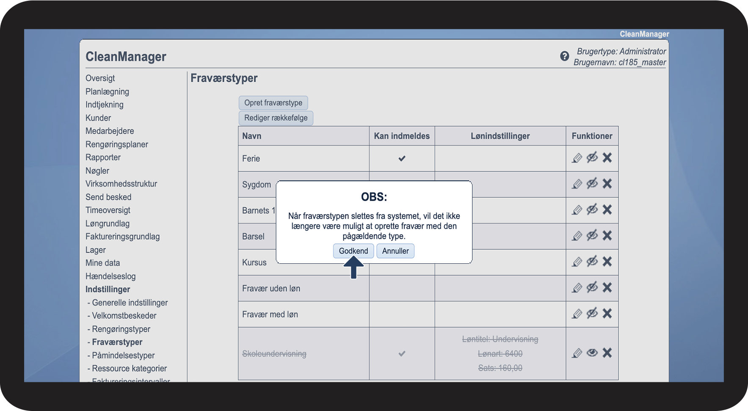Image resolution: width=748 pixels, height=411 pixels.
Task: Click the Fravær med løn name cell
Action: point(304,314)
